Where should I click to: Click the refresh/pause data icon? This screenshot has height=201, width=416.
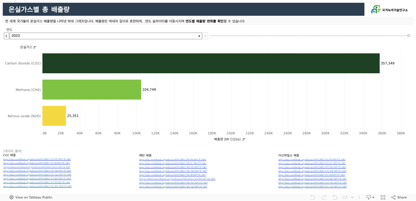(x=345, y=197)
